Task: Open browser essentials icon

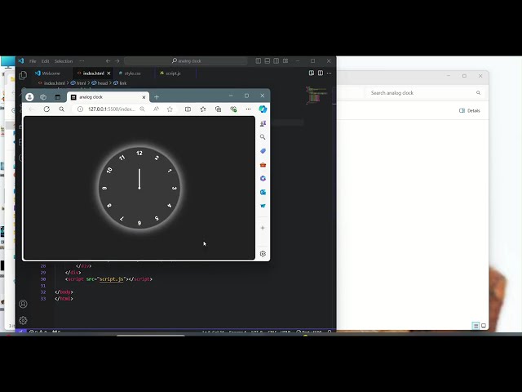Action: [233, 109]
